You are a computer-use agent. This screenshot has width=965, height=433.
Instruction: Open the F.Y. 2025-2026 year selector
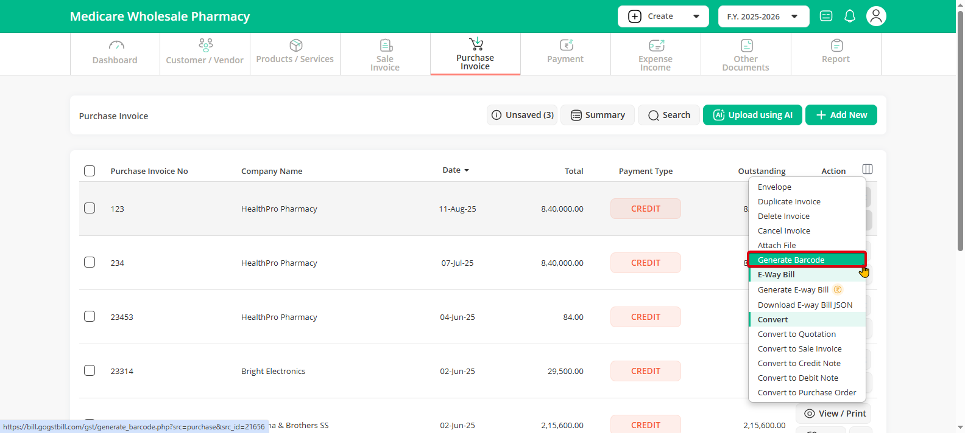(x=763, y=16)
